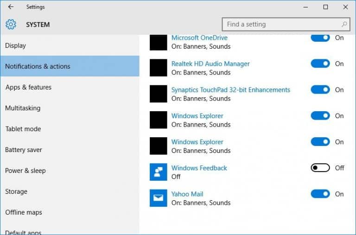Screen dimensions: 356x235
Task: Click the Yahoo Mail envelope icon
Action: (x=158, y=198)
